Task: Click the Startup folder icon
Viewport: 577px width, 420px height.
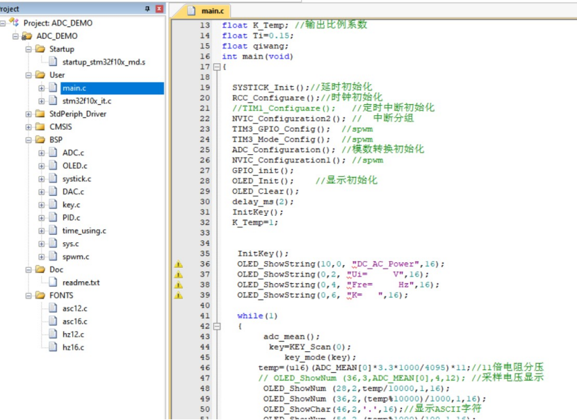Action: click(40, 49)
